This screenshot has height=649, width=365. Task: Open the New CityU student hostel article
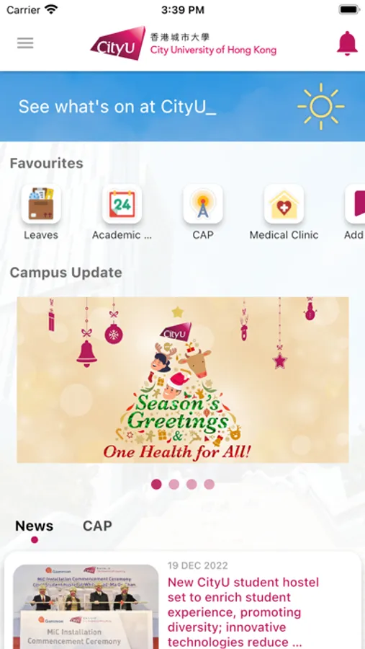point(243,612)
